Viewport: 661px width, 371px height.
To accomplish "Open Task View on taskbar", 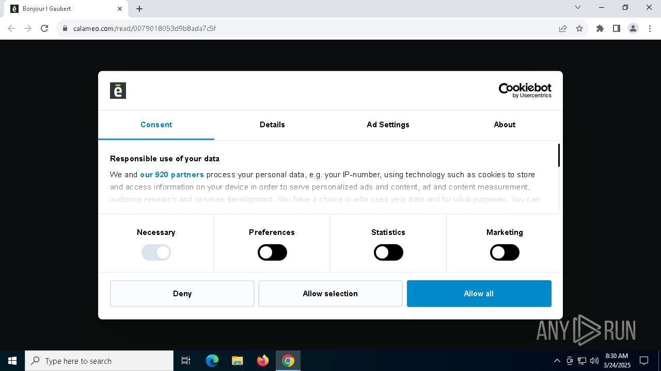I will (186, 361).
